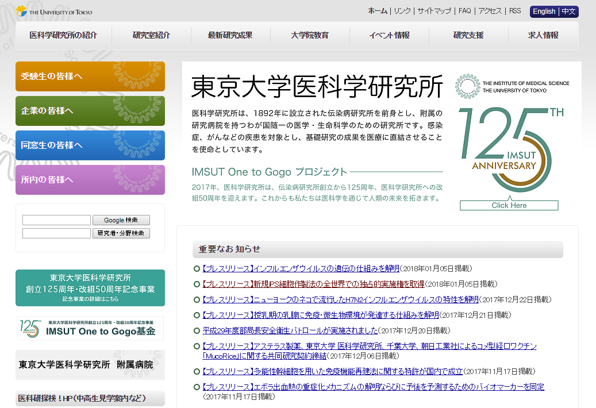Open the 大学院教育 menu
The image size is (596, 408).
coord(310,35)
